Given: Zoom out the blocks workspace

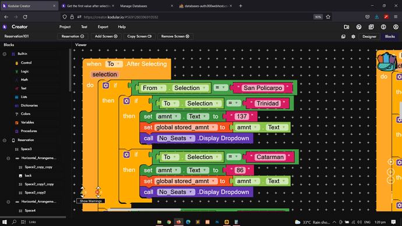Looking at the screenshot, I should pos(390,181).
